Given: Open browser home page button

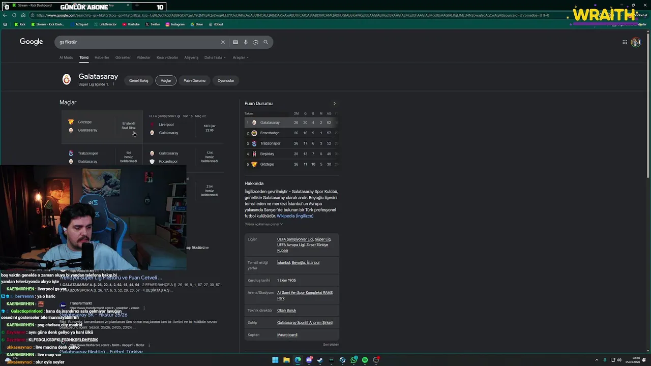Looking at the screenshot, I should click(x=23, y=15).
